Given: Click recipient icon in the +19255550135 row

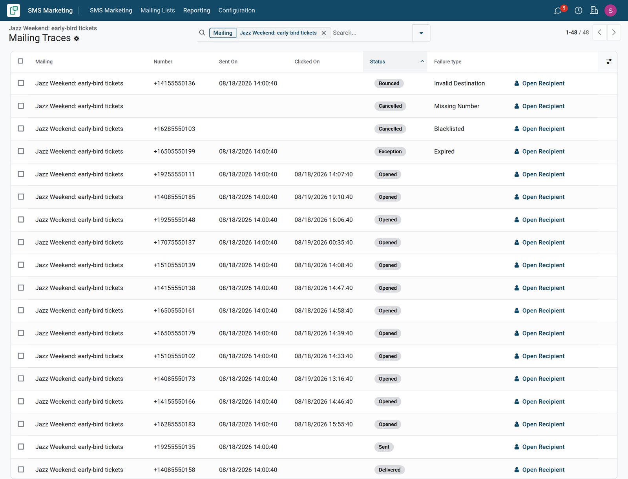Looking at the screenshot, I should pos(517,447).
